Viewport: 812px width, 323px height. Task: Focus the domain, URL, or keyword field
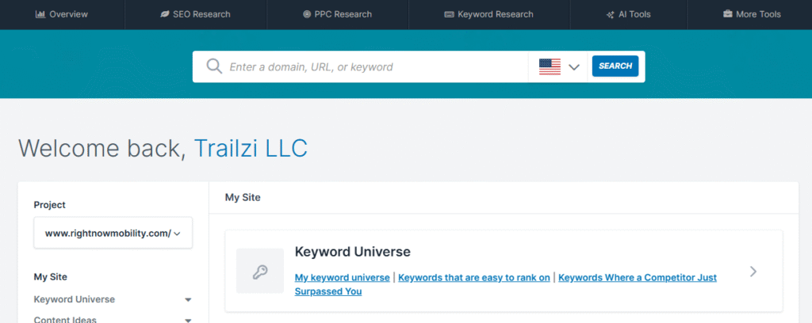click(x=373, y=66)
